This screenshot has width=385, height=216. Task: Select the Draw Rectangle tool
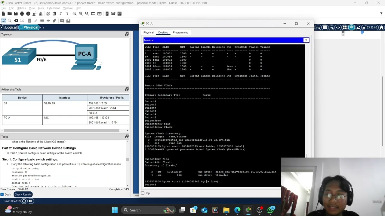tap(42, 20)
